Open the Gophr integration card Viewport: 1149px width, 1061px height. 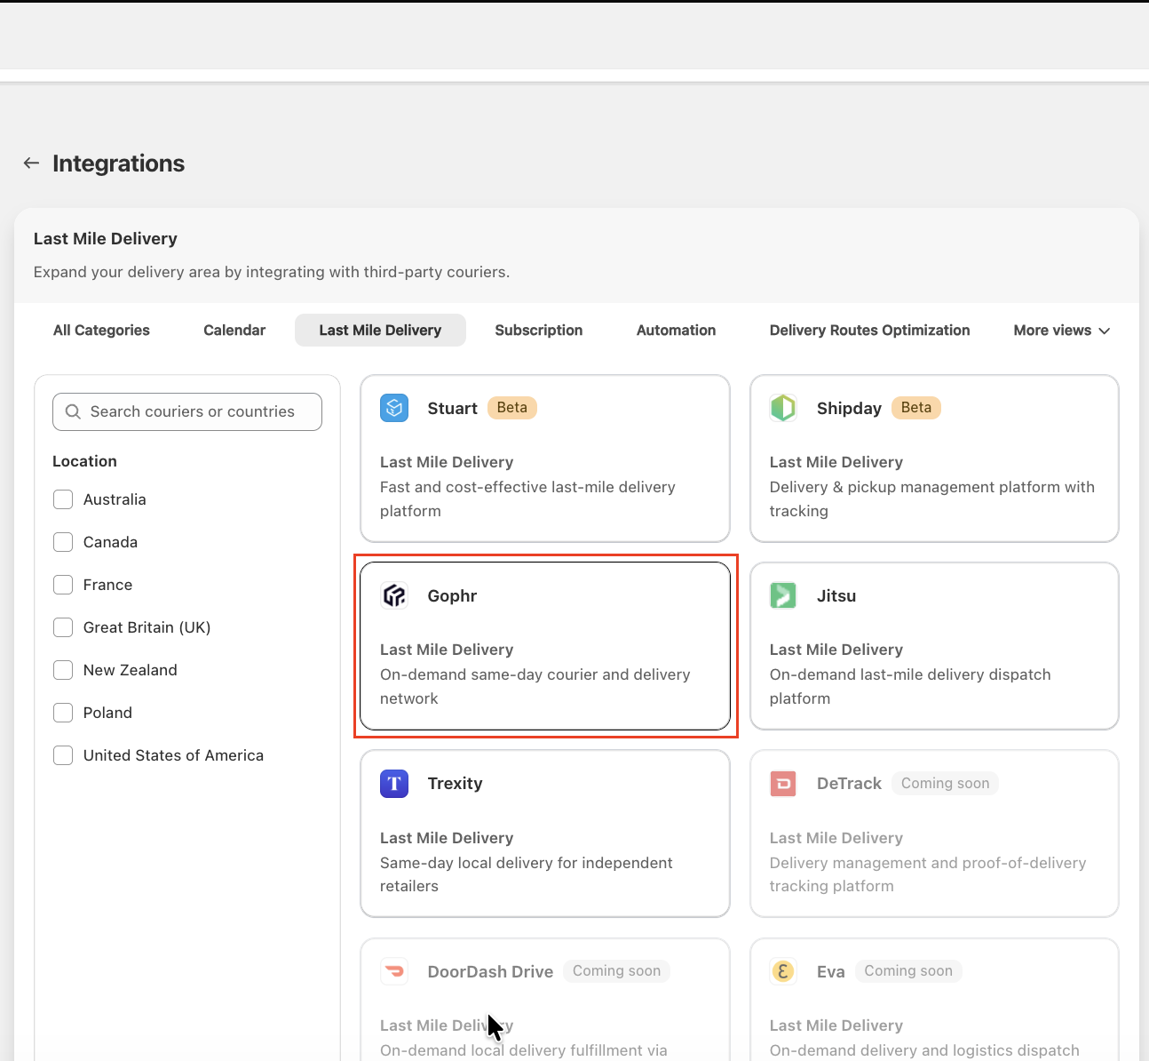tap(545, 646)
